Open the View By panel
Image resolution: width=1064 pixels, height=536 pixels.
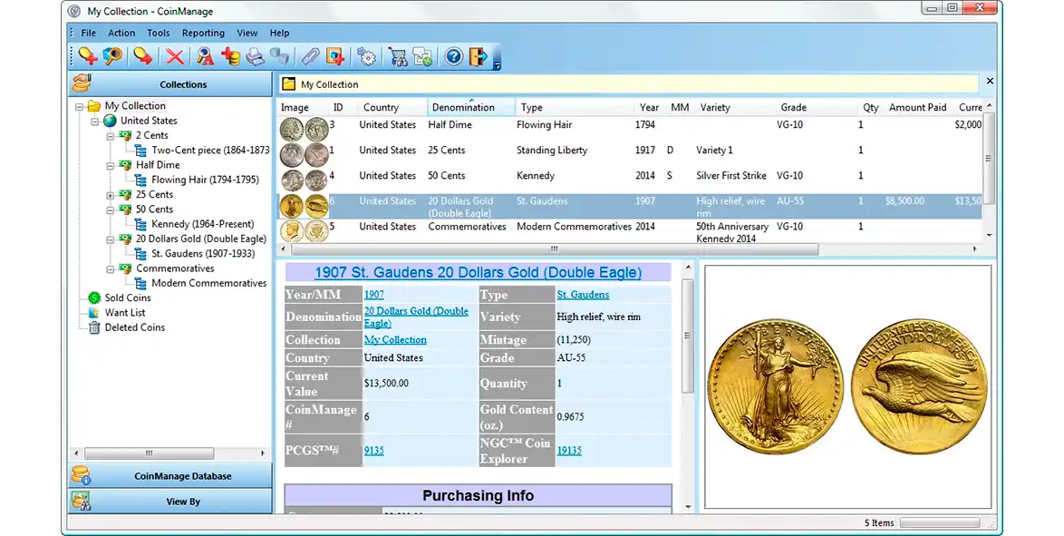coord(169,502)
